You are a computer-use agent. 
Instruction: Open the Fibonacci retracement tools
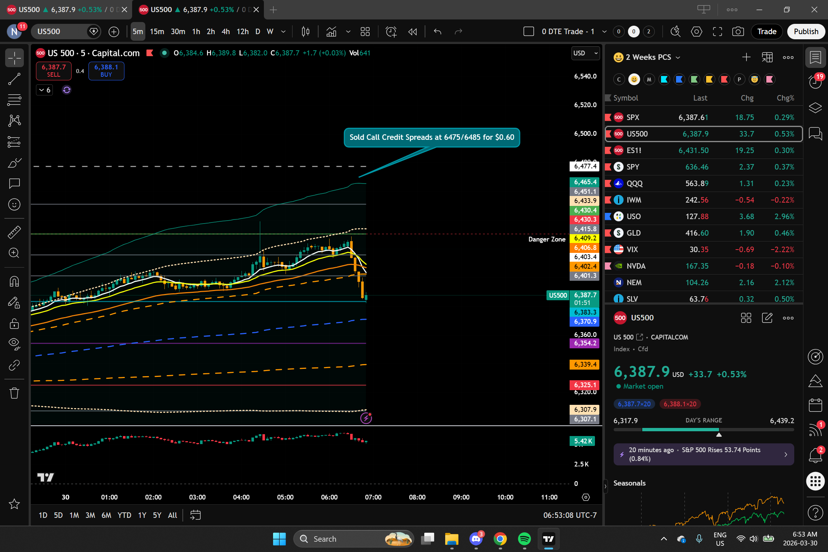(x=14, y=100)
